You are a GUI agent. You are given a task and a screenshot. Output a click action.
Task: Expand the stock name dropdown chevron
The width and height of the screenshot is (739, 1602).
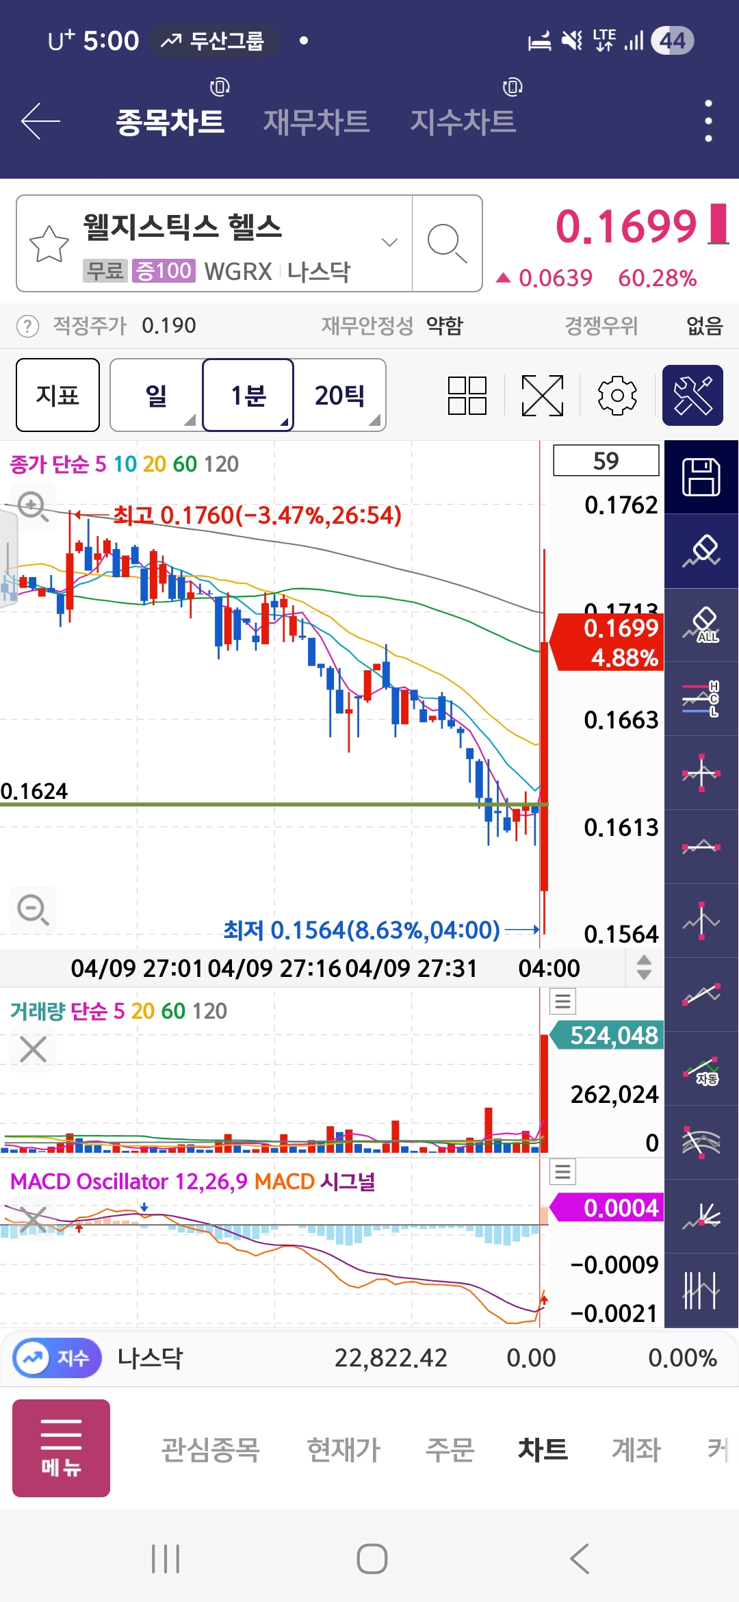click(x=389, y=242)
